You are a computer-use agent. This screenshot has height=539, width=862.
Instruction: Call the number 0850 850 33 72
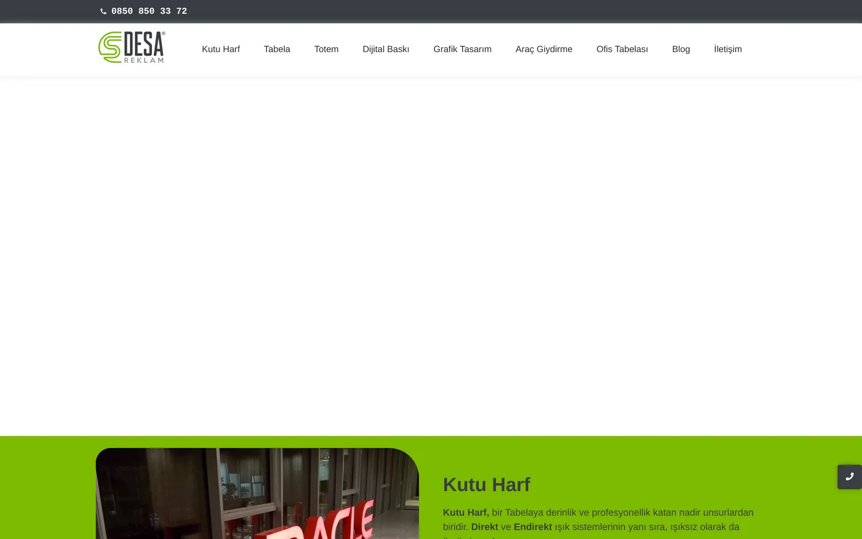point(149,11)
